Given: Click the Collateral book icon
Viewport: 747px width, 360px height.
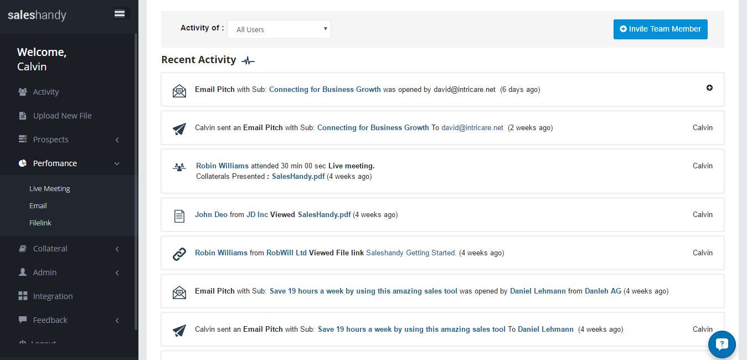Looking at the screenshot, I should (x=23, y=249).
